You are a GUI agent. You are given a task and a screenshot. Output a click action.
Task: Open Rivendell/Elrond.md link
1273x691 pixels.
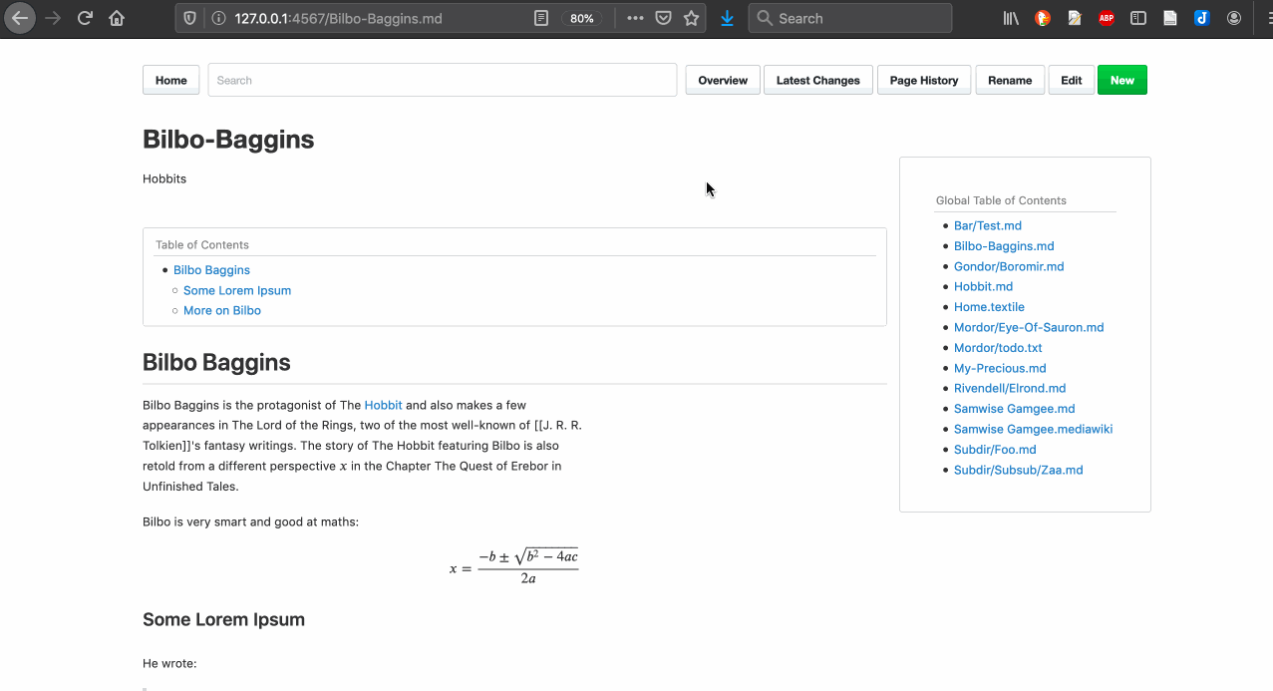tap(1010, 388)
